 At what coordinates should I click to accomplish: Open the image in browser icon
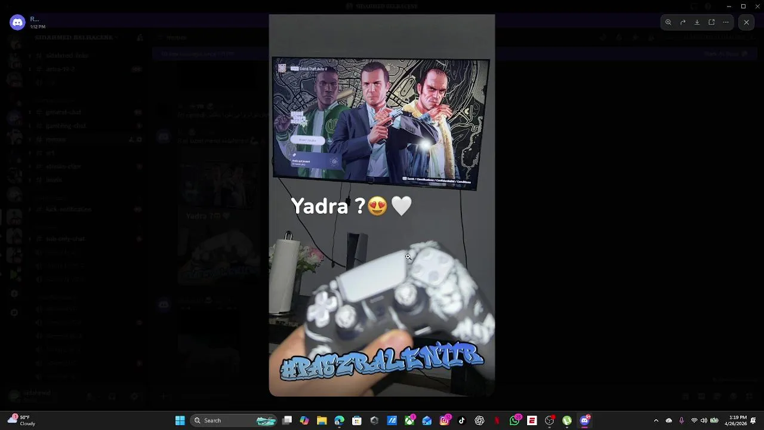pos(711,22)
